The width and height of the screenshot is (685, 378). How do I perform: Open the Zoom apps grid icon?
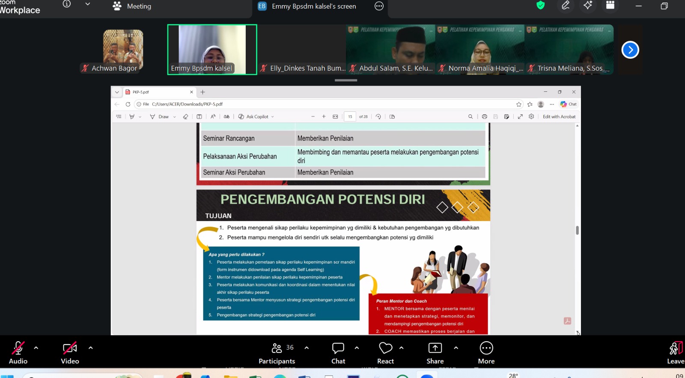pyautogui.click(x=610, y=5)
